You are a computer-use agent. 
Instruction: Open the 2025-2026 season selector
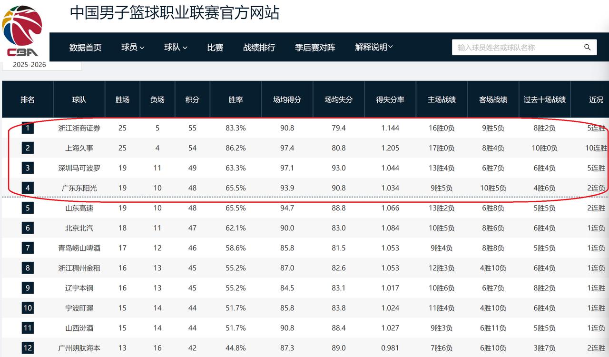pyautogui.click(x=41, y=65)
